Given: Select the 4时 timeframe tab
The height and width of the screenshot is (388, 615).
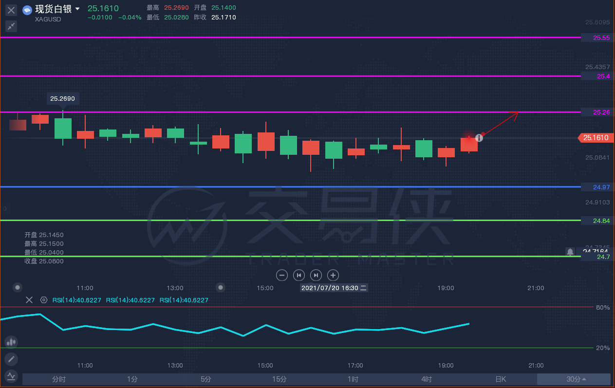Looking at the screenshot, I should pyautogui.click(x=427, y=379).
